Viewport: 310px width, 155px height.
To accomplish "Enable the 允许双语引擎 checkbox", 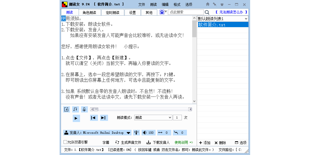I will [x=65, y=142].
